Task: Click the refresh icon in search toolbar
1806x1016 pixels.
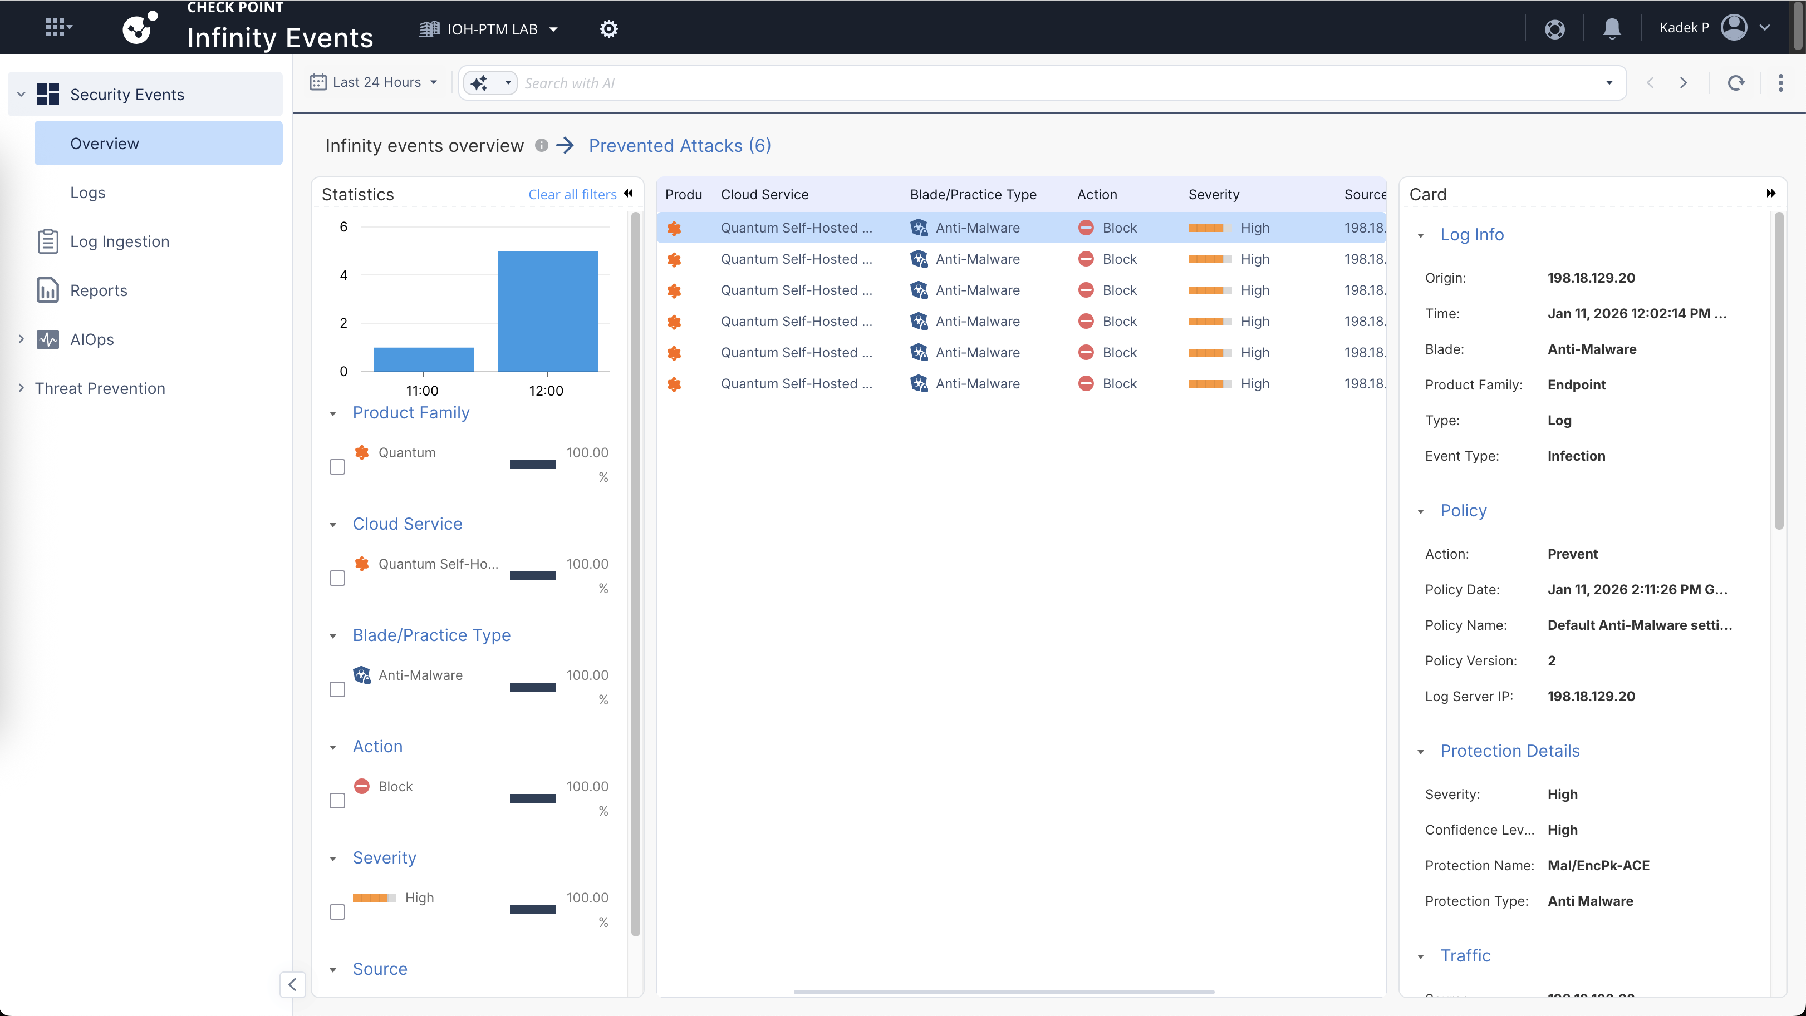Action: pyautogui.click(x=1736, y=83)
